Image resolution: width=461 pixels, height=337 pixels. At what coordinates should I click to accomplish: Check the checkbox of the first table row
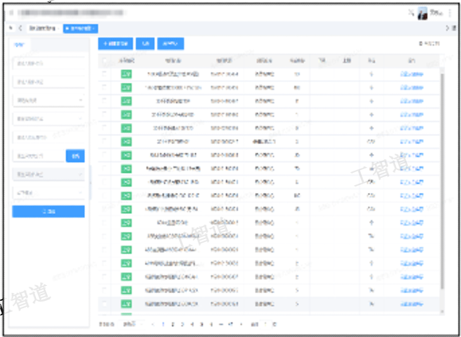pyautogui.click(x=106, y=73)
